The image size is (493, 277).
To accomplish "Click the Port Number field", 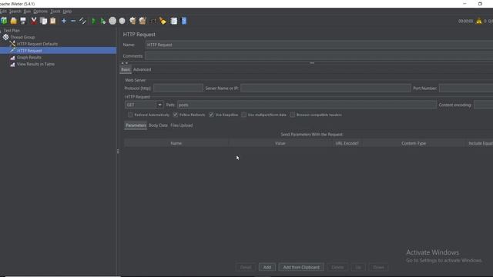I will coord(466,88).
